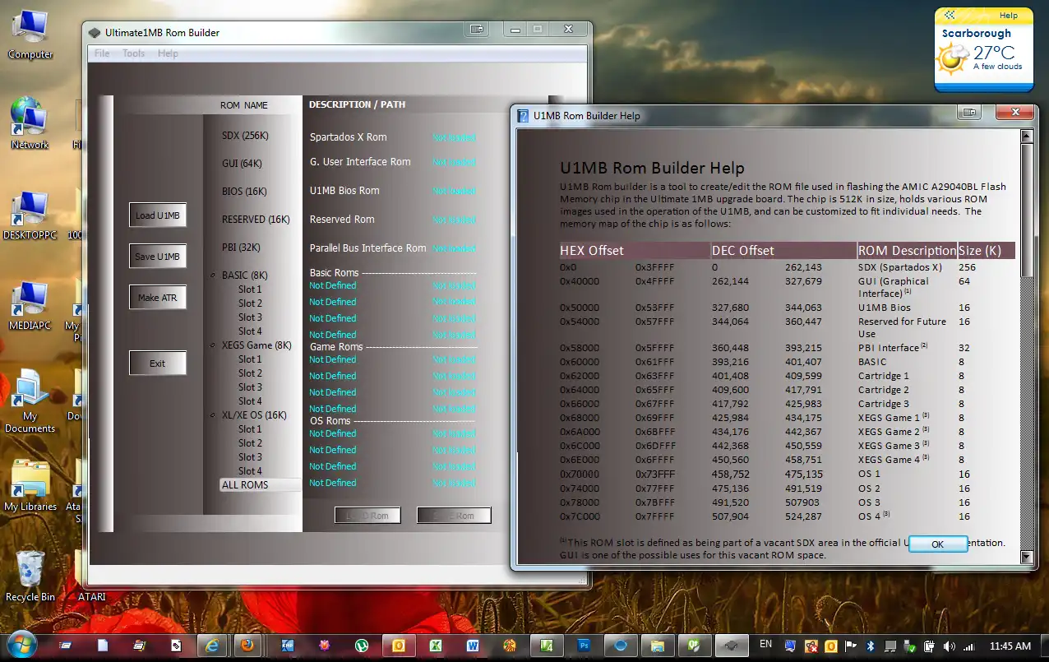1049x662 pixels.
Task: Click the 'PBI Interface' ROM description cell
Action: coord(894,348)
